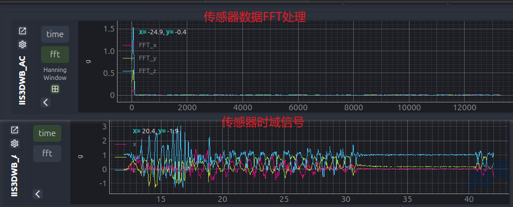Click the 6000 tick on FFT frequency axis
This screenshot has height=207, width=513.
point(298,108)
